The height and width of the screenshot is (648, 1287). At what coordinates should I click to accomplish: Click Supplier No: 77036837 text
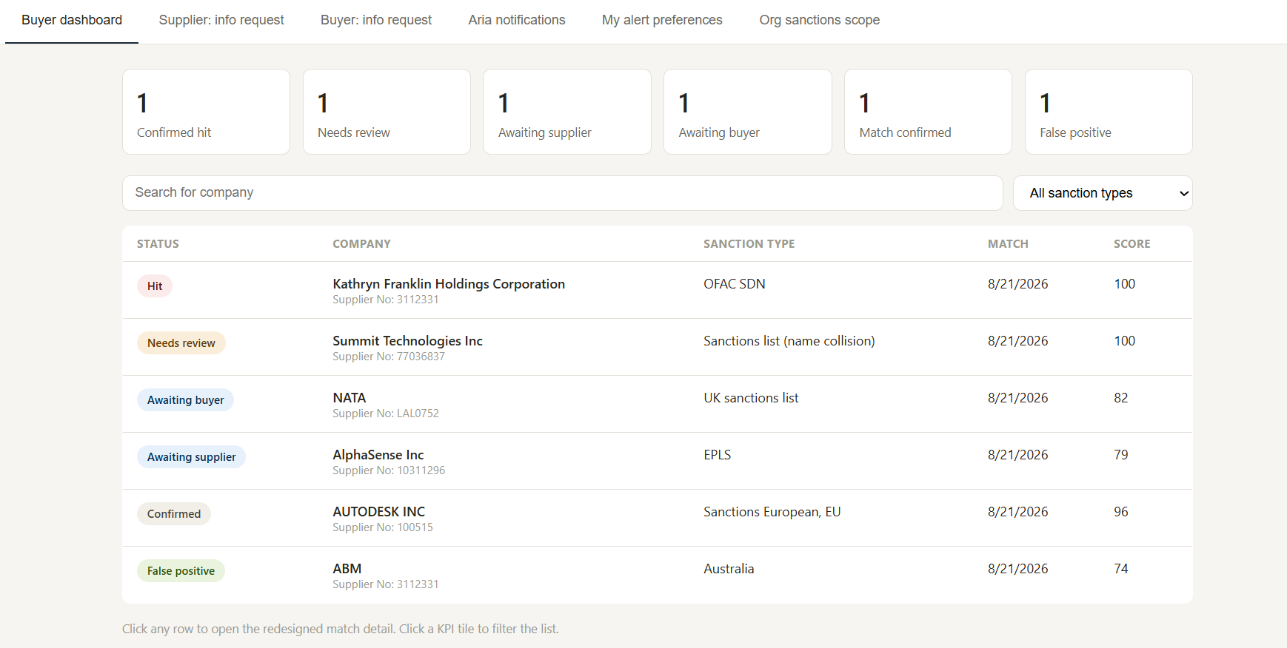[389, 357]
